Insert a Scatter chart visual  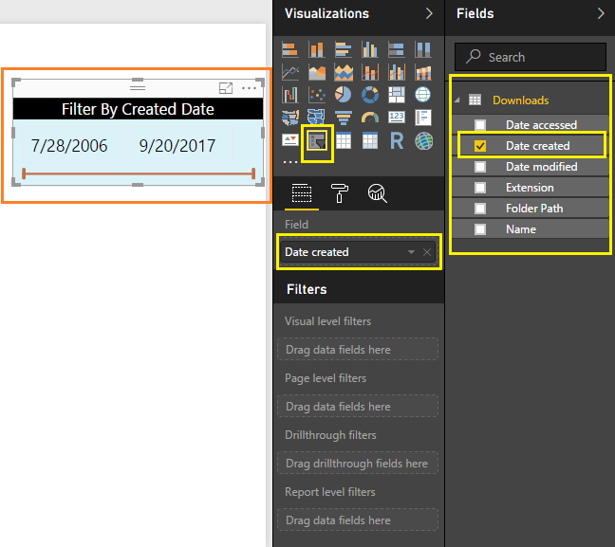pos(317,95)
